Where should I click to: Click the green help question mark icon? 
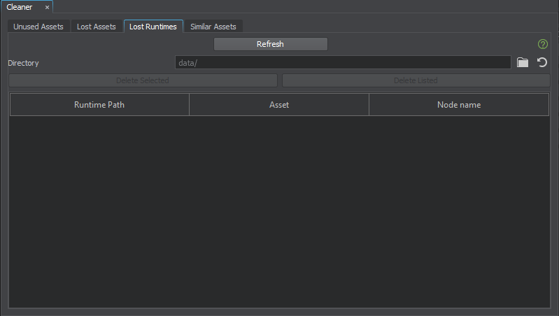pyautogui.click(x=543, y=44)
